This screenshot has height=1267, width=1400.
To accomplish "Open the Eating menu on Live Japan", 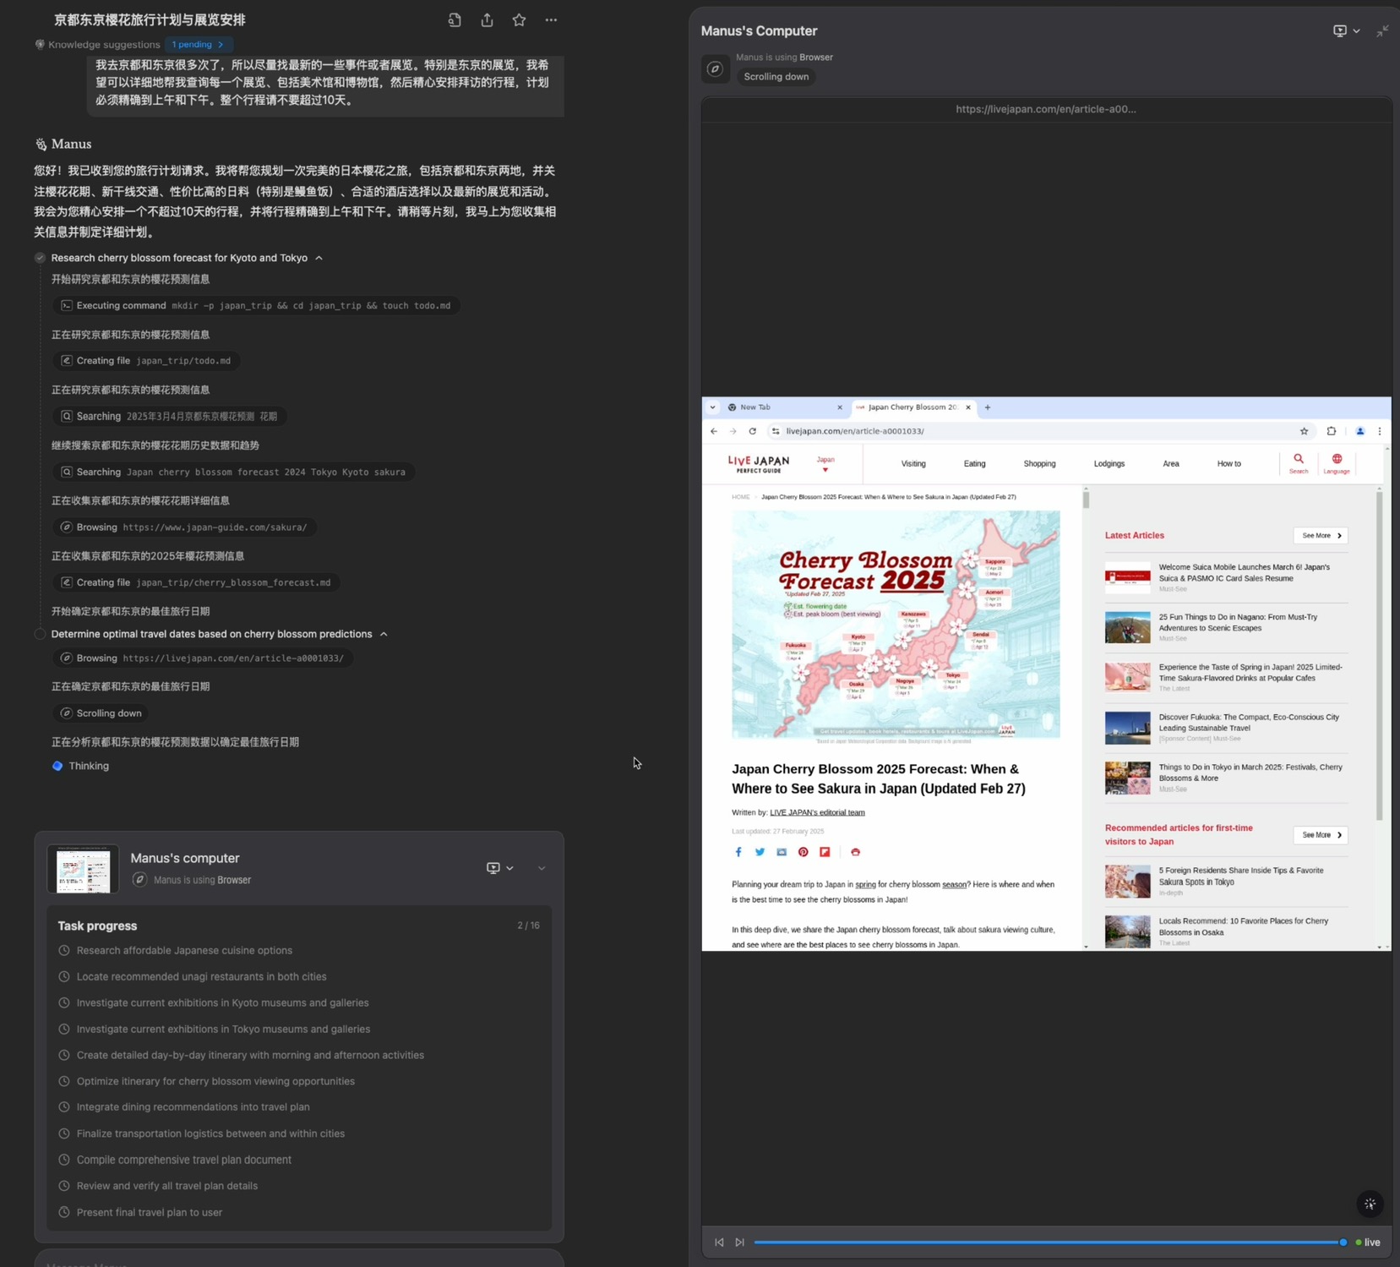I will pos(974,463).
